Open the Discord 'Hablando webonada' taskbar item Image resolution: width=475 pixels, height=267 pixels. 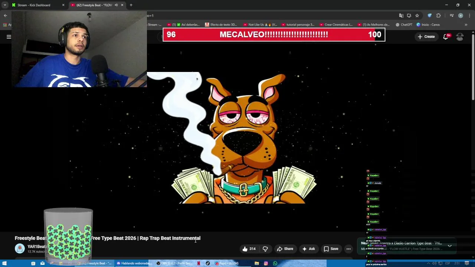[x=134, y=263]
